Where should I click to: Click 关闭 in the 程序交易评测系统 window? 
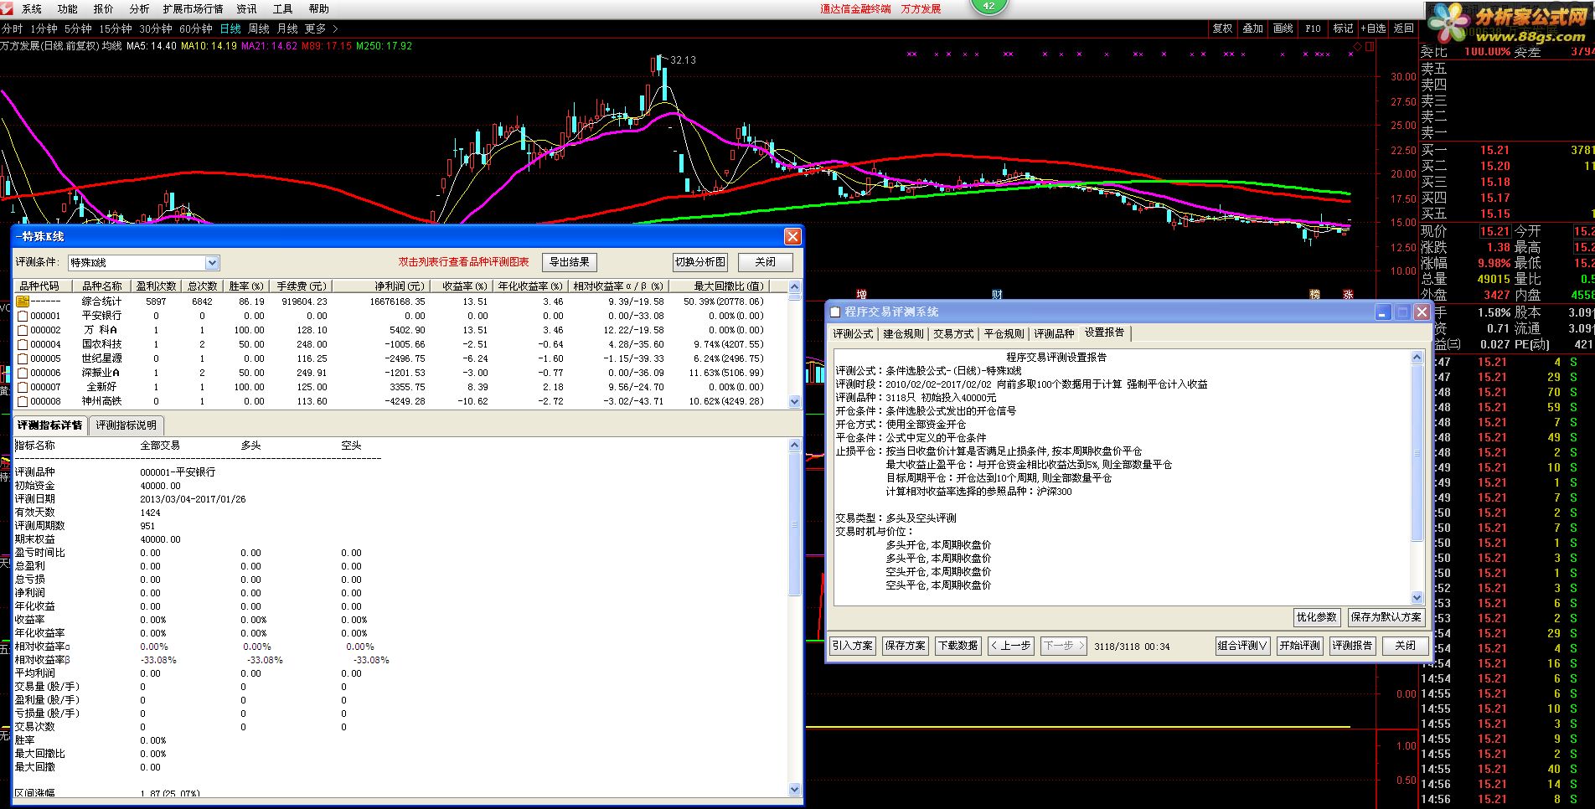pos(1406,646)
